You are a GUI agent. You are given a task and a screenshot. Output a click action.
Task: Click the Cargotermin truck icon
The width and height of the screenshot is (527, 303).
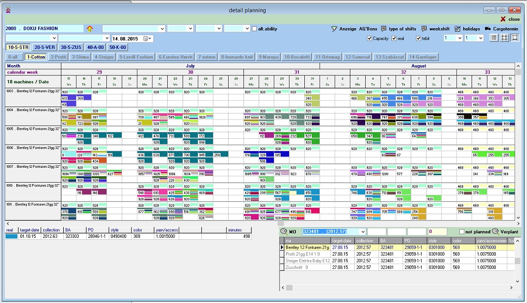tap(488, 29)
